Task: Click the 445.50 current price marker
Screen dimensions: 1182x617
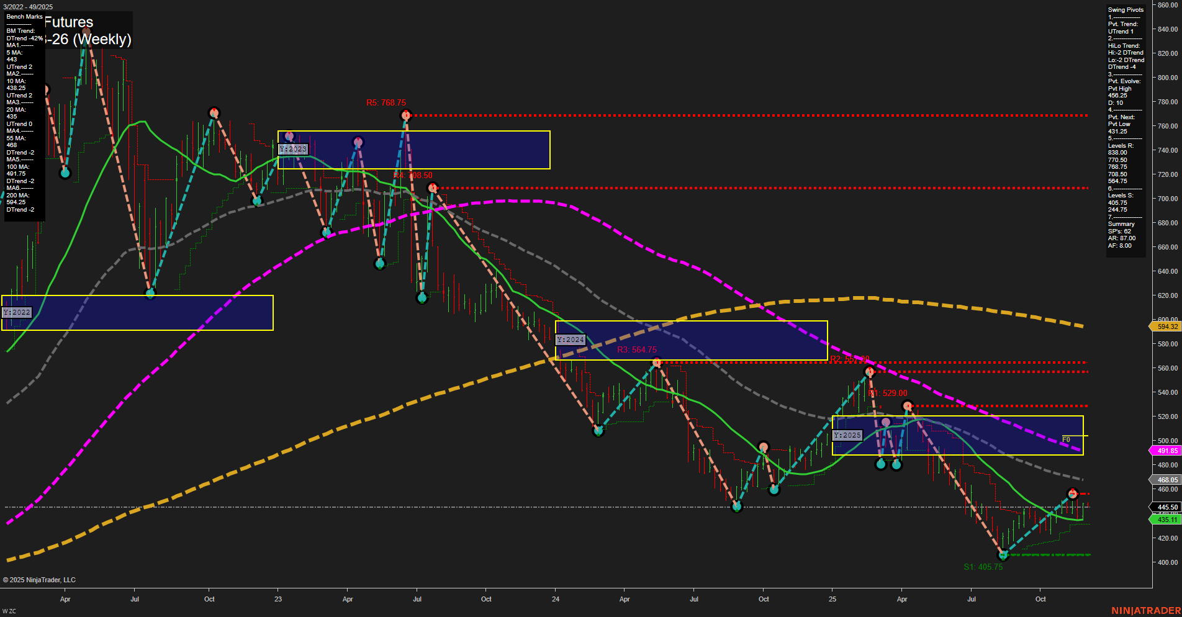Action: coord(1166,507)
